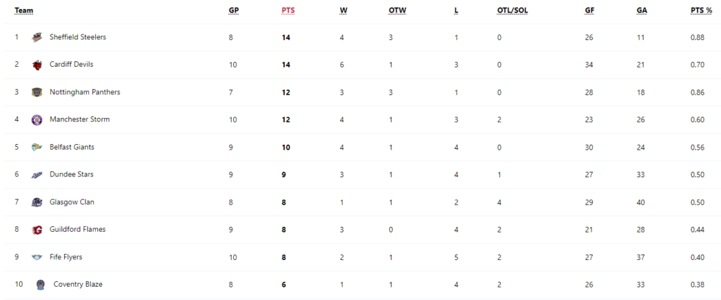Image resolution: width=721 pixels, height=300 pixels.
Task: Sort by OTL/SOL column header
Action: coord(513,11)
